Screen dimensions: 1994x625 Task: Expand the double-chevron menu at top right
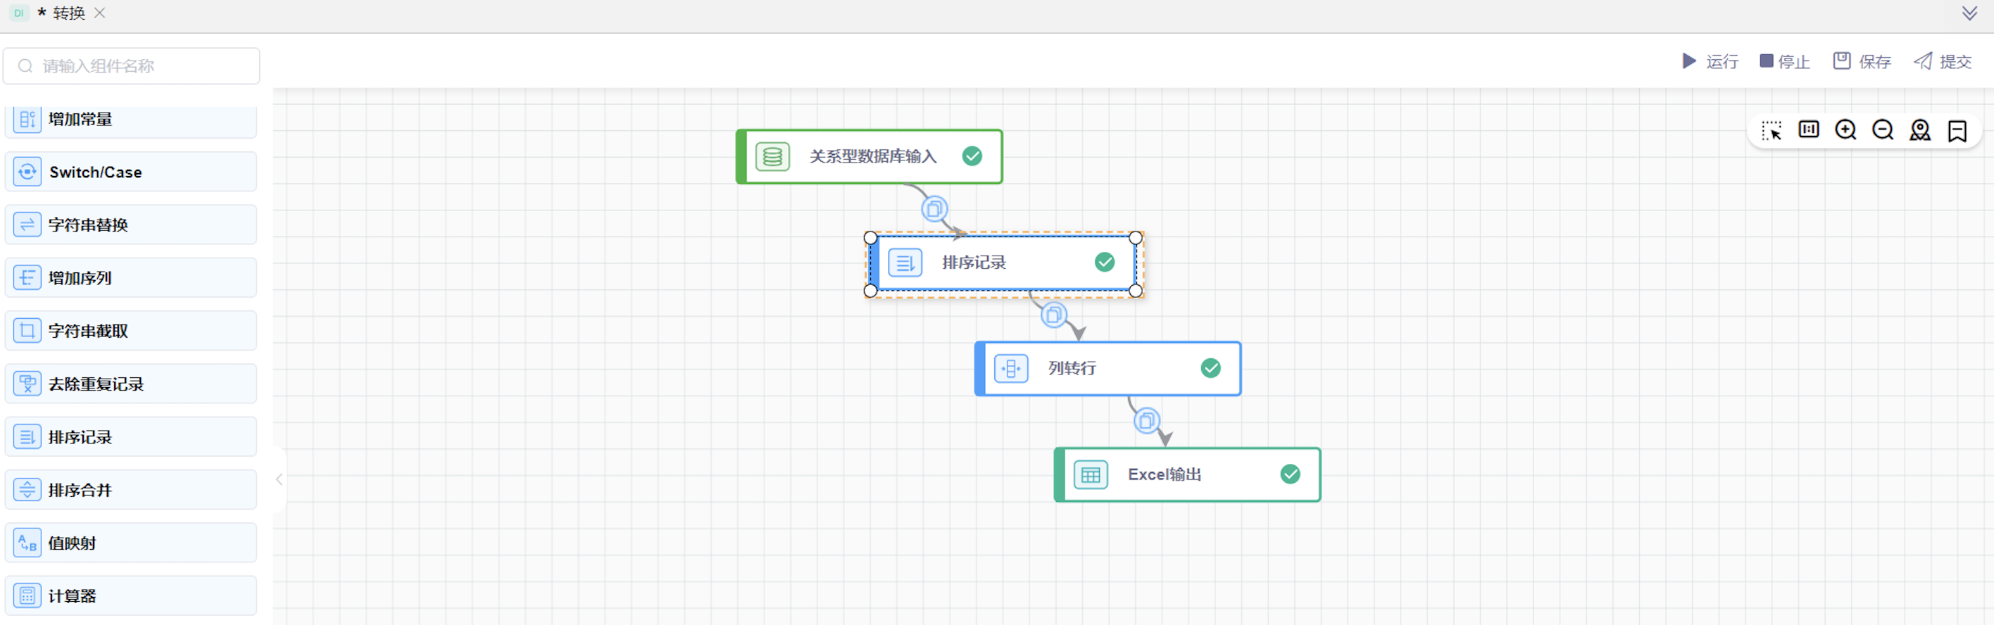click(1969, 13)
